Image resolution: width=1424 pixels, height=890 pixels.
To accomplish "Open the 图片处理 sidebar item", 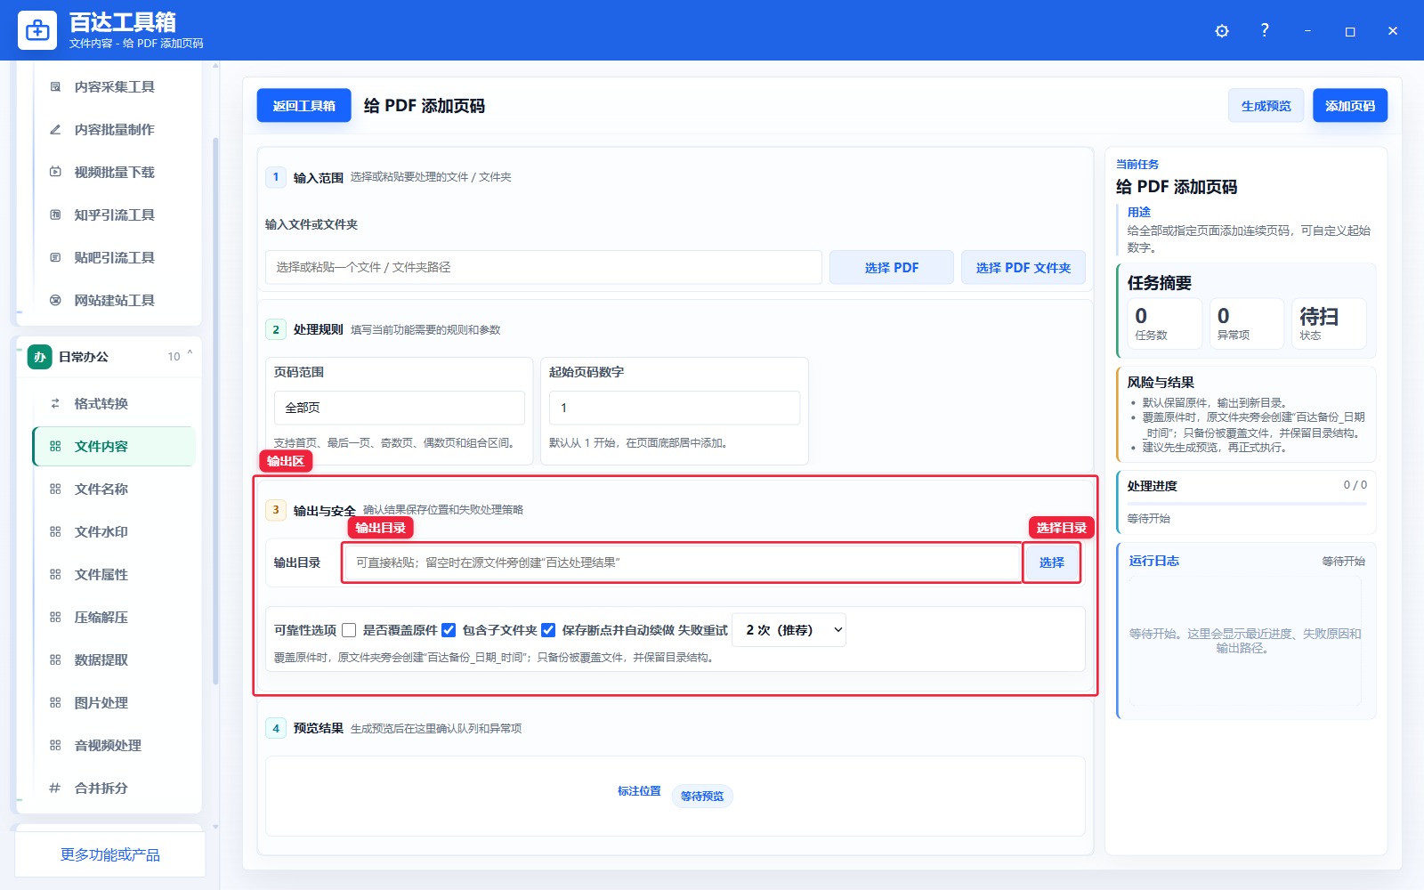I will [114, 703].
